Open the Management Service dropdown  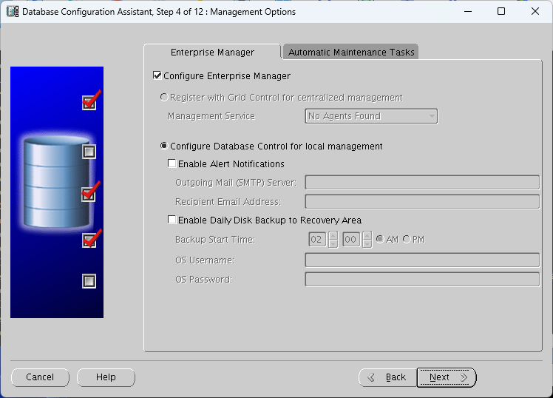click(371, 116)
